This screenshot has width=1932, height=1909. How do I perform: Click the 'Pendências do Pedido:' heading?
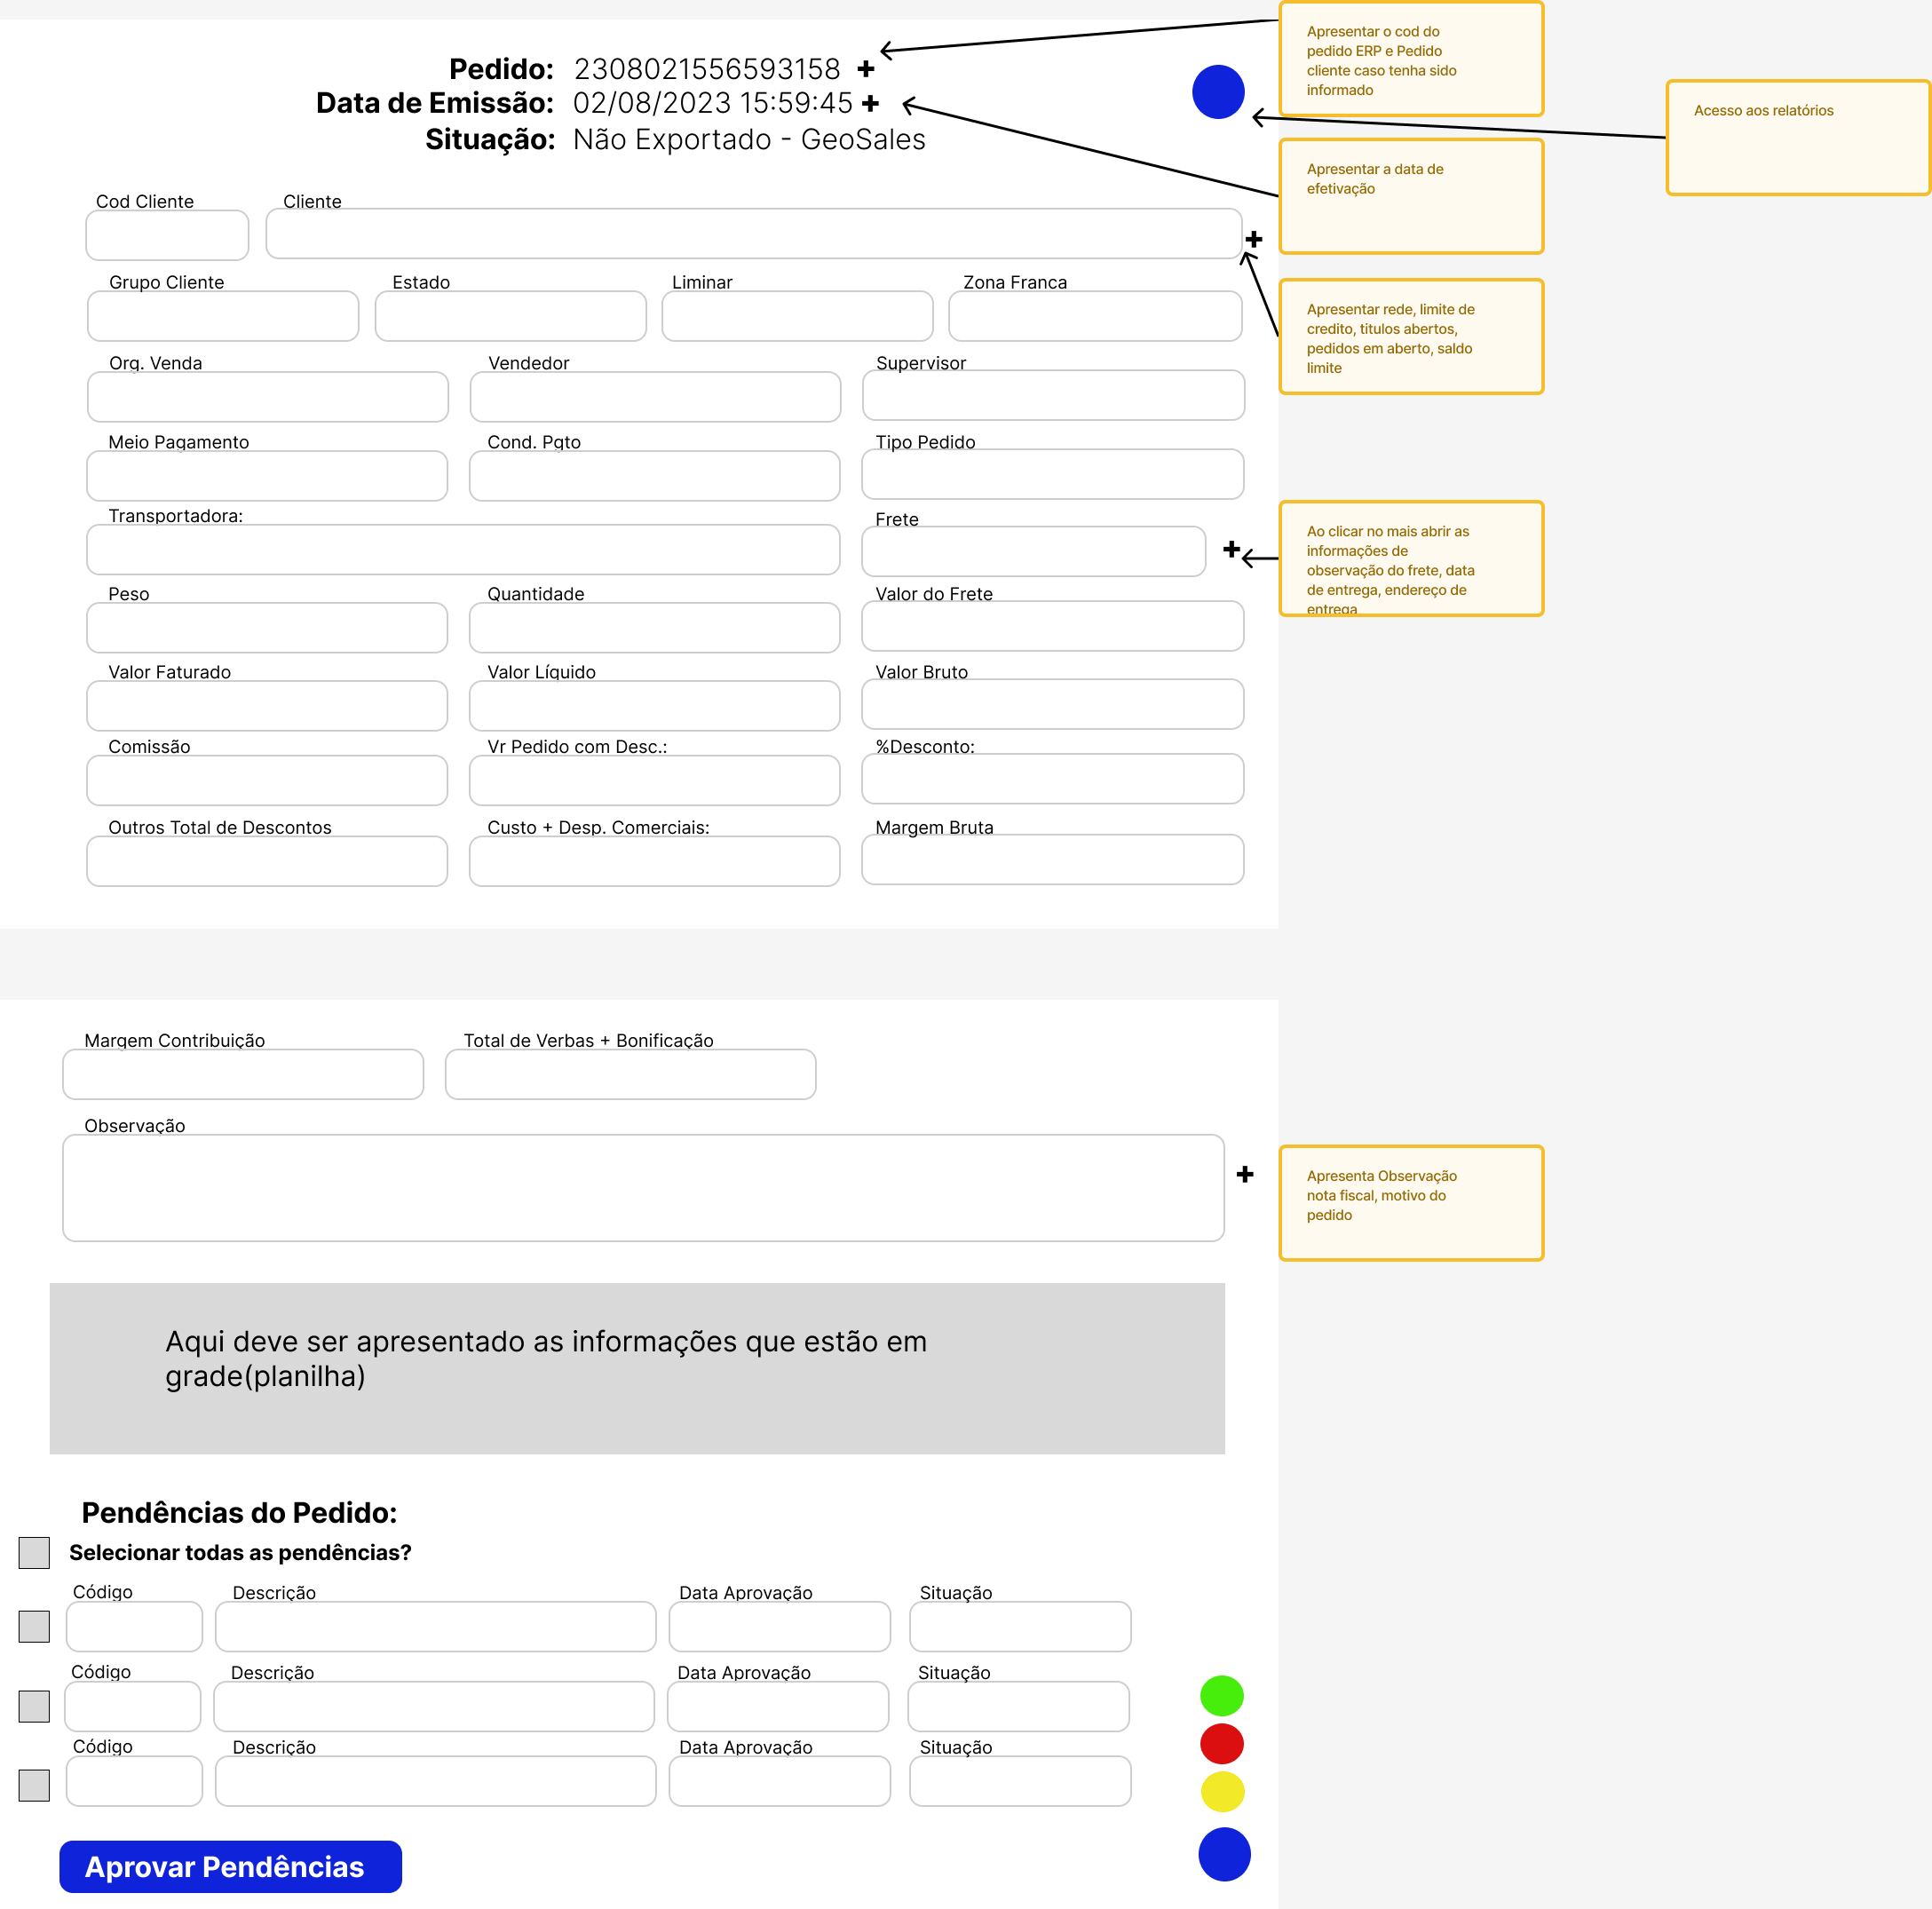pyautogui.click(x=239, y=1512)
